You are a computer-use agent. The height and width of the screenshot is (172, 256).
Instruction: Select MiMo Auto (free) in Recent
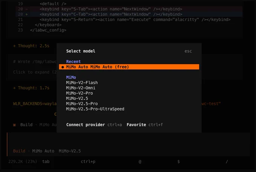pos(129,67)
